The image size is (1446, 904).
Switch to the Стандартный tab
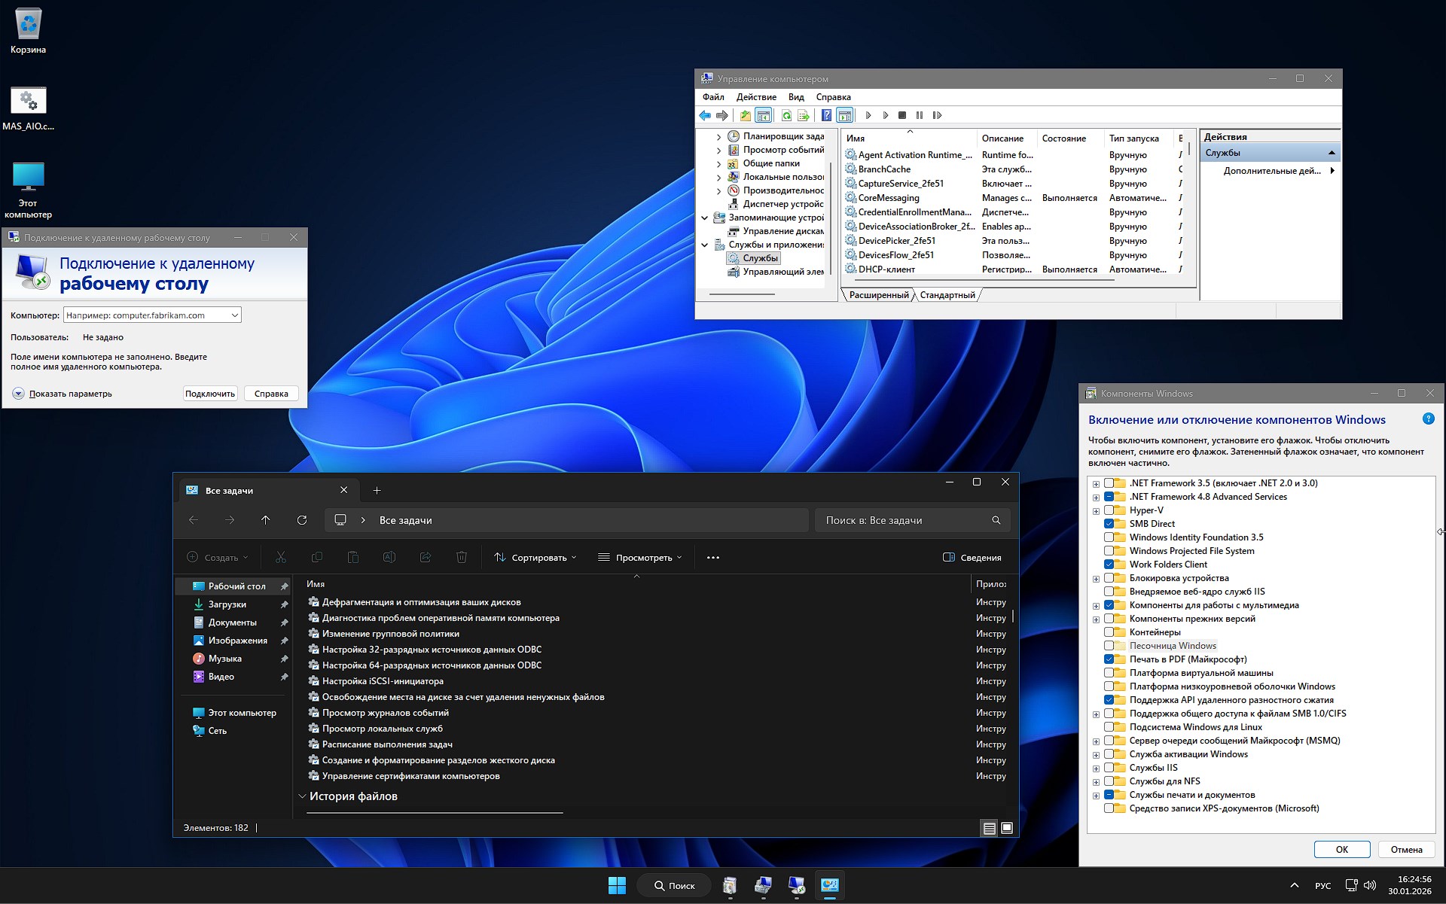[947, 295]
